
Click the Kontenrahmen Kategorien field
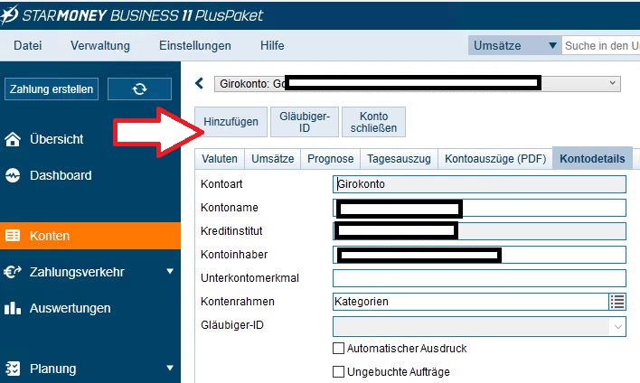(471, 302)
